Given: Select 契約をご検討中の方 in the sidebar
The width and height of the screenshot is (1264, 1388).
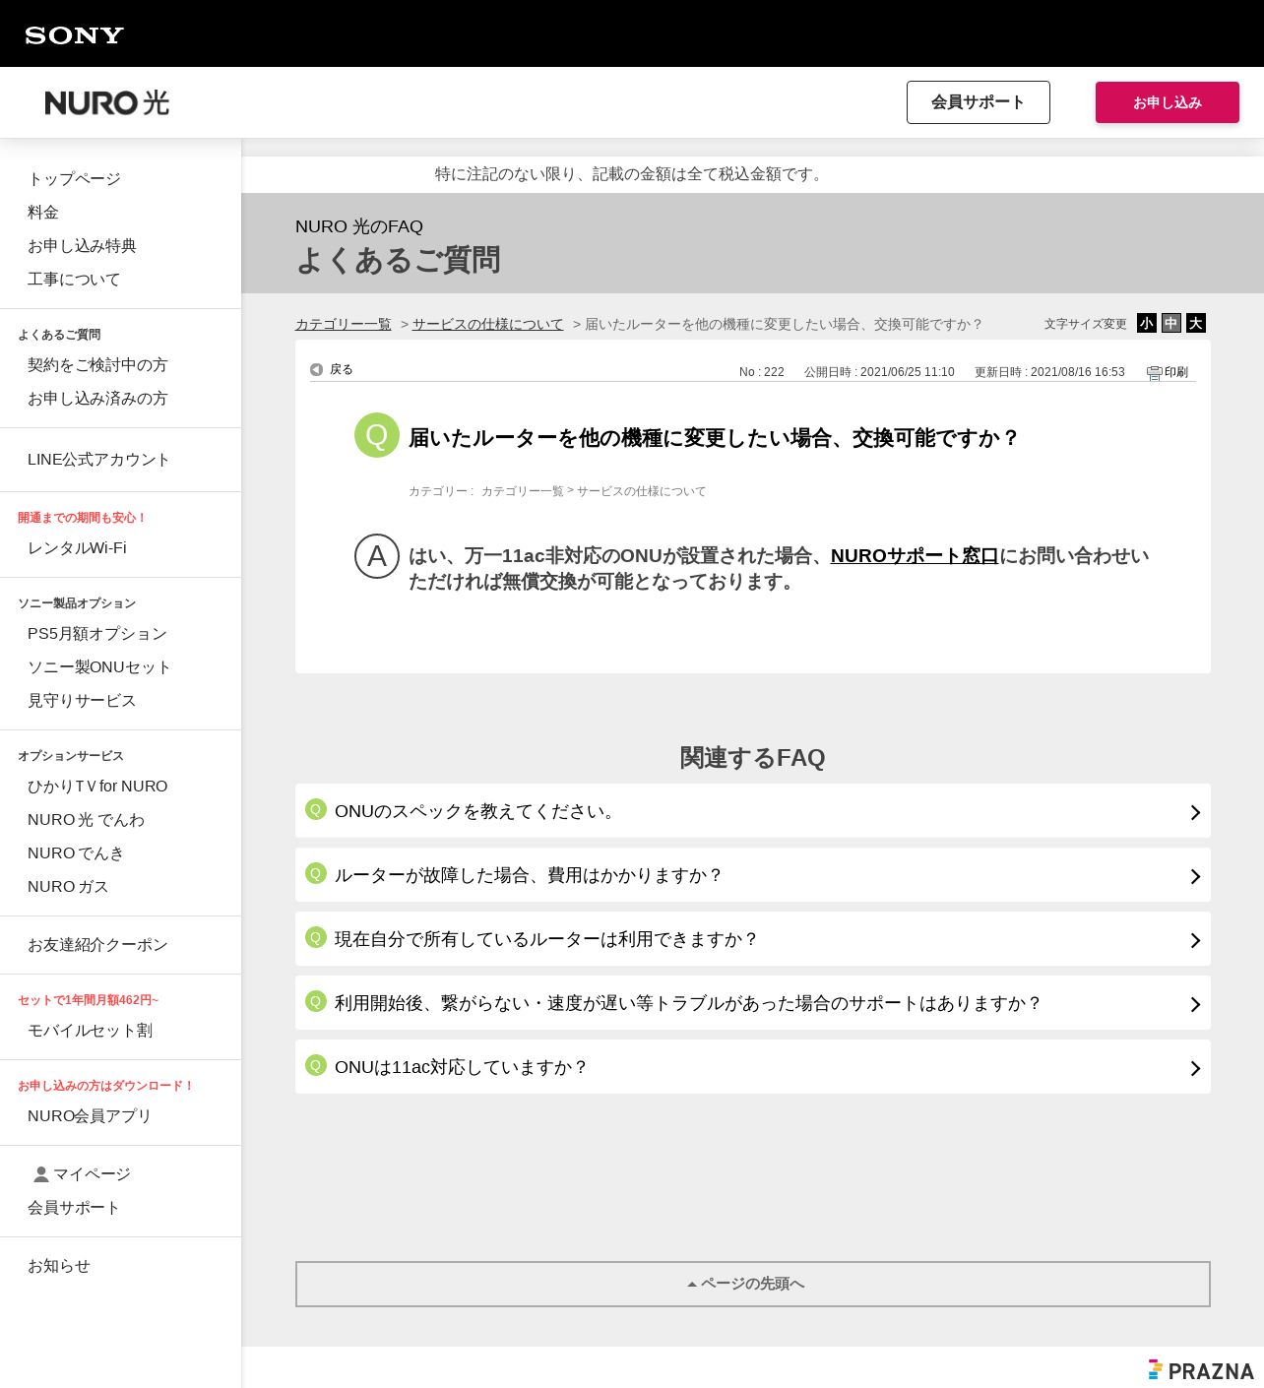Looking at the screenshot, I should (x=97, y=364).
